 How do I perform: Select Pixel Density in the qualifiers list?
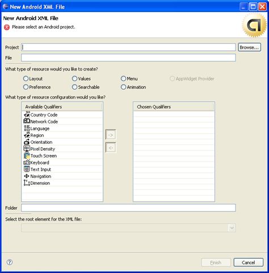coord(62,149)
